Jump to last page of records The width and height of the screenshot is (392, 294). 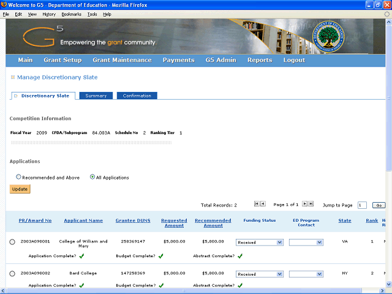[x=311, y=204]
